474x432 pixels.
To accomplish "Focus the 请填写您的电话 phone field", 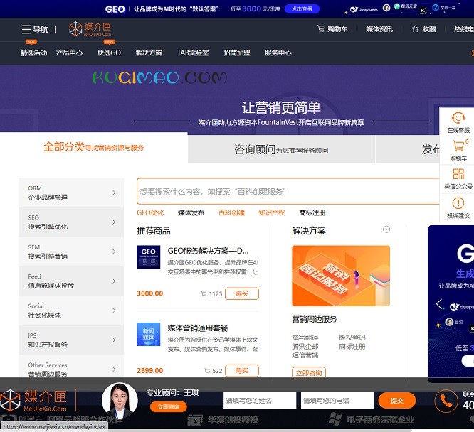I will point(337,401).
